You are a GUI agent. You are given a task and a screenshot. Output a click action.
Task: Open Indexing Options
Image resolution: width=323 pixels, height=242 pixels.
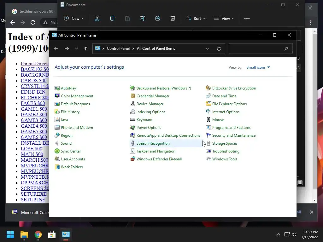tap(148, 112)
